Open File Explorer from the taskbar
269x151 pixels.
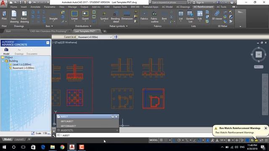tap(53, 147)
